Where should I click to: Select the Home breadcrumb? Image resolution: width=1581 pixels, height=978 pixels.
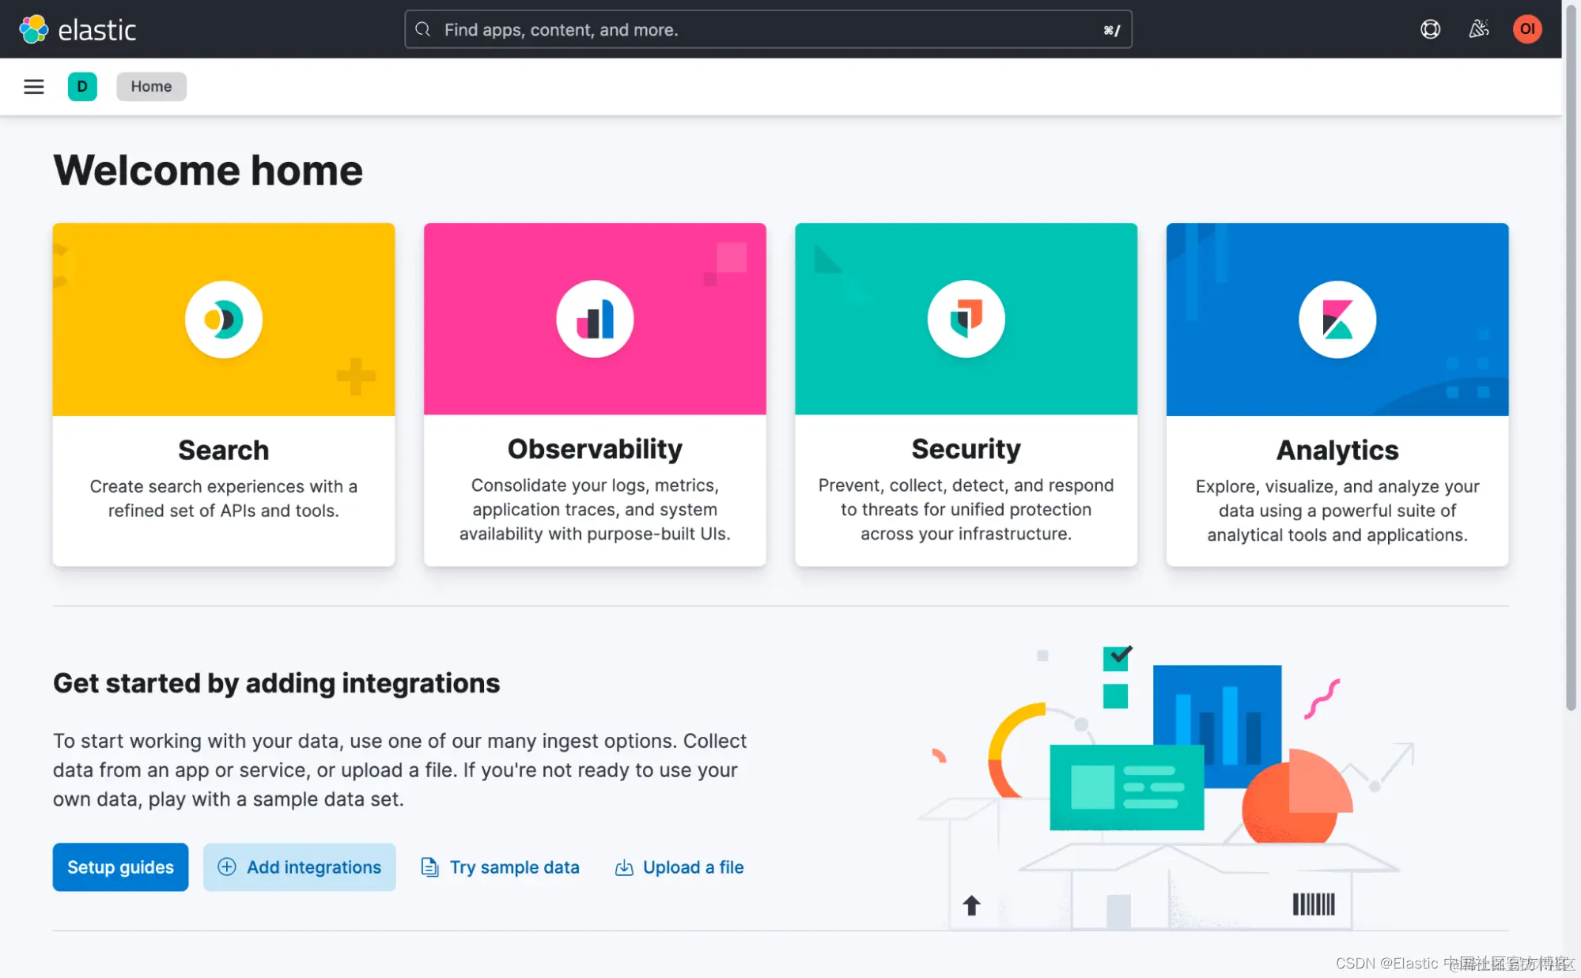pyautogui.click(x=151, y=87)
